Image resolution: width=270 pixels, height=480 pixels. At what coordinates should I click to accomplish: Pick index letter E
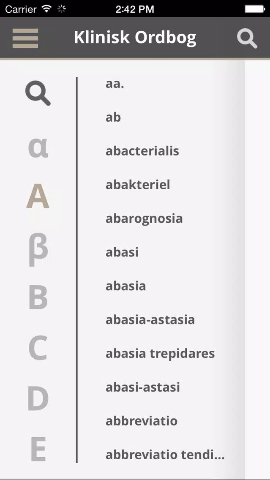pos(38,449)
